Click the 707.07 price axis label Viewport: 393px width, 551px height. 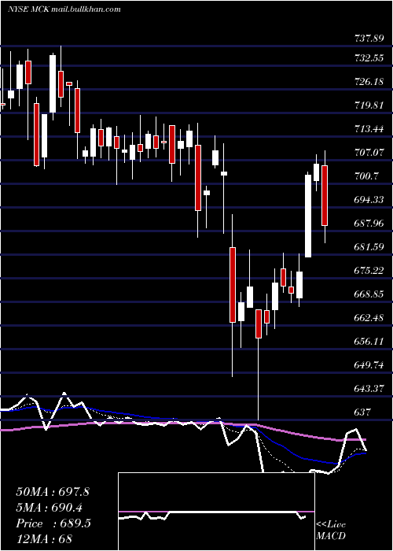pos(369,153)
